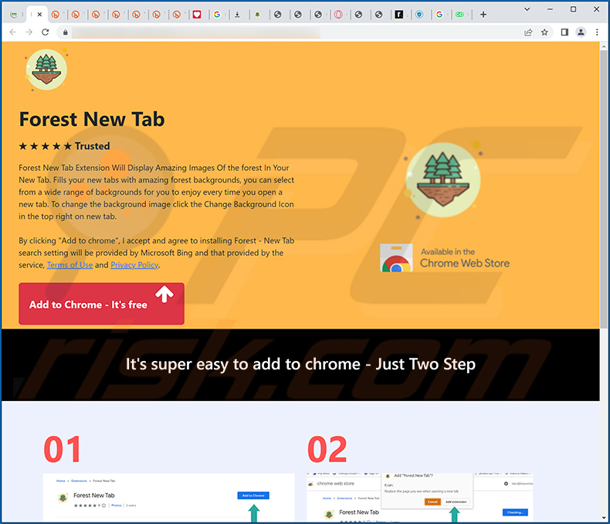Viewport: 610px width, 524px height.
Task: Maximize the Chrome window
Action: pyautogui.click(x=574, y=9)
